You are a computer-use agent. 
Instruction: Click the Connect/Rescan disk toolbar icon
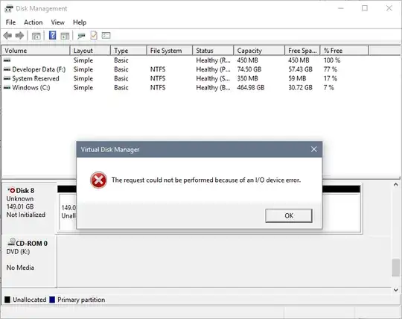coord(81,36)
